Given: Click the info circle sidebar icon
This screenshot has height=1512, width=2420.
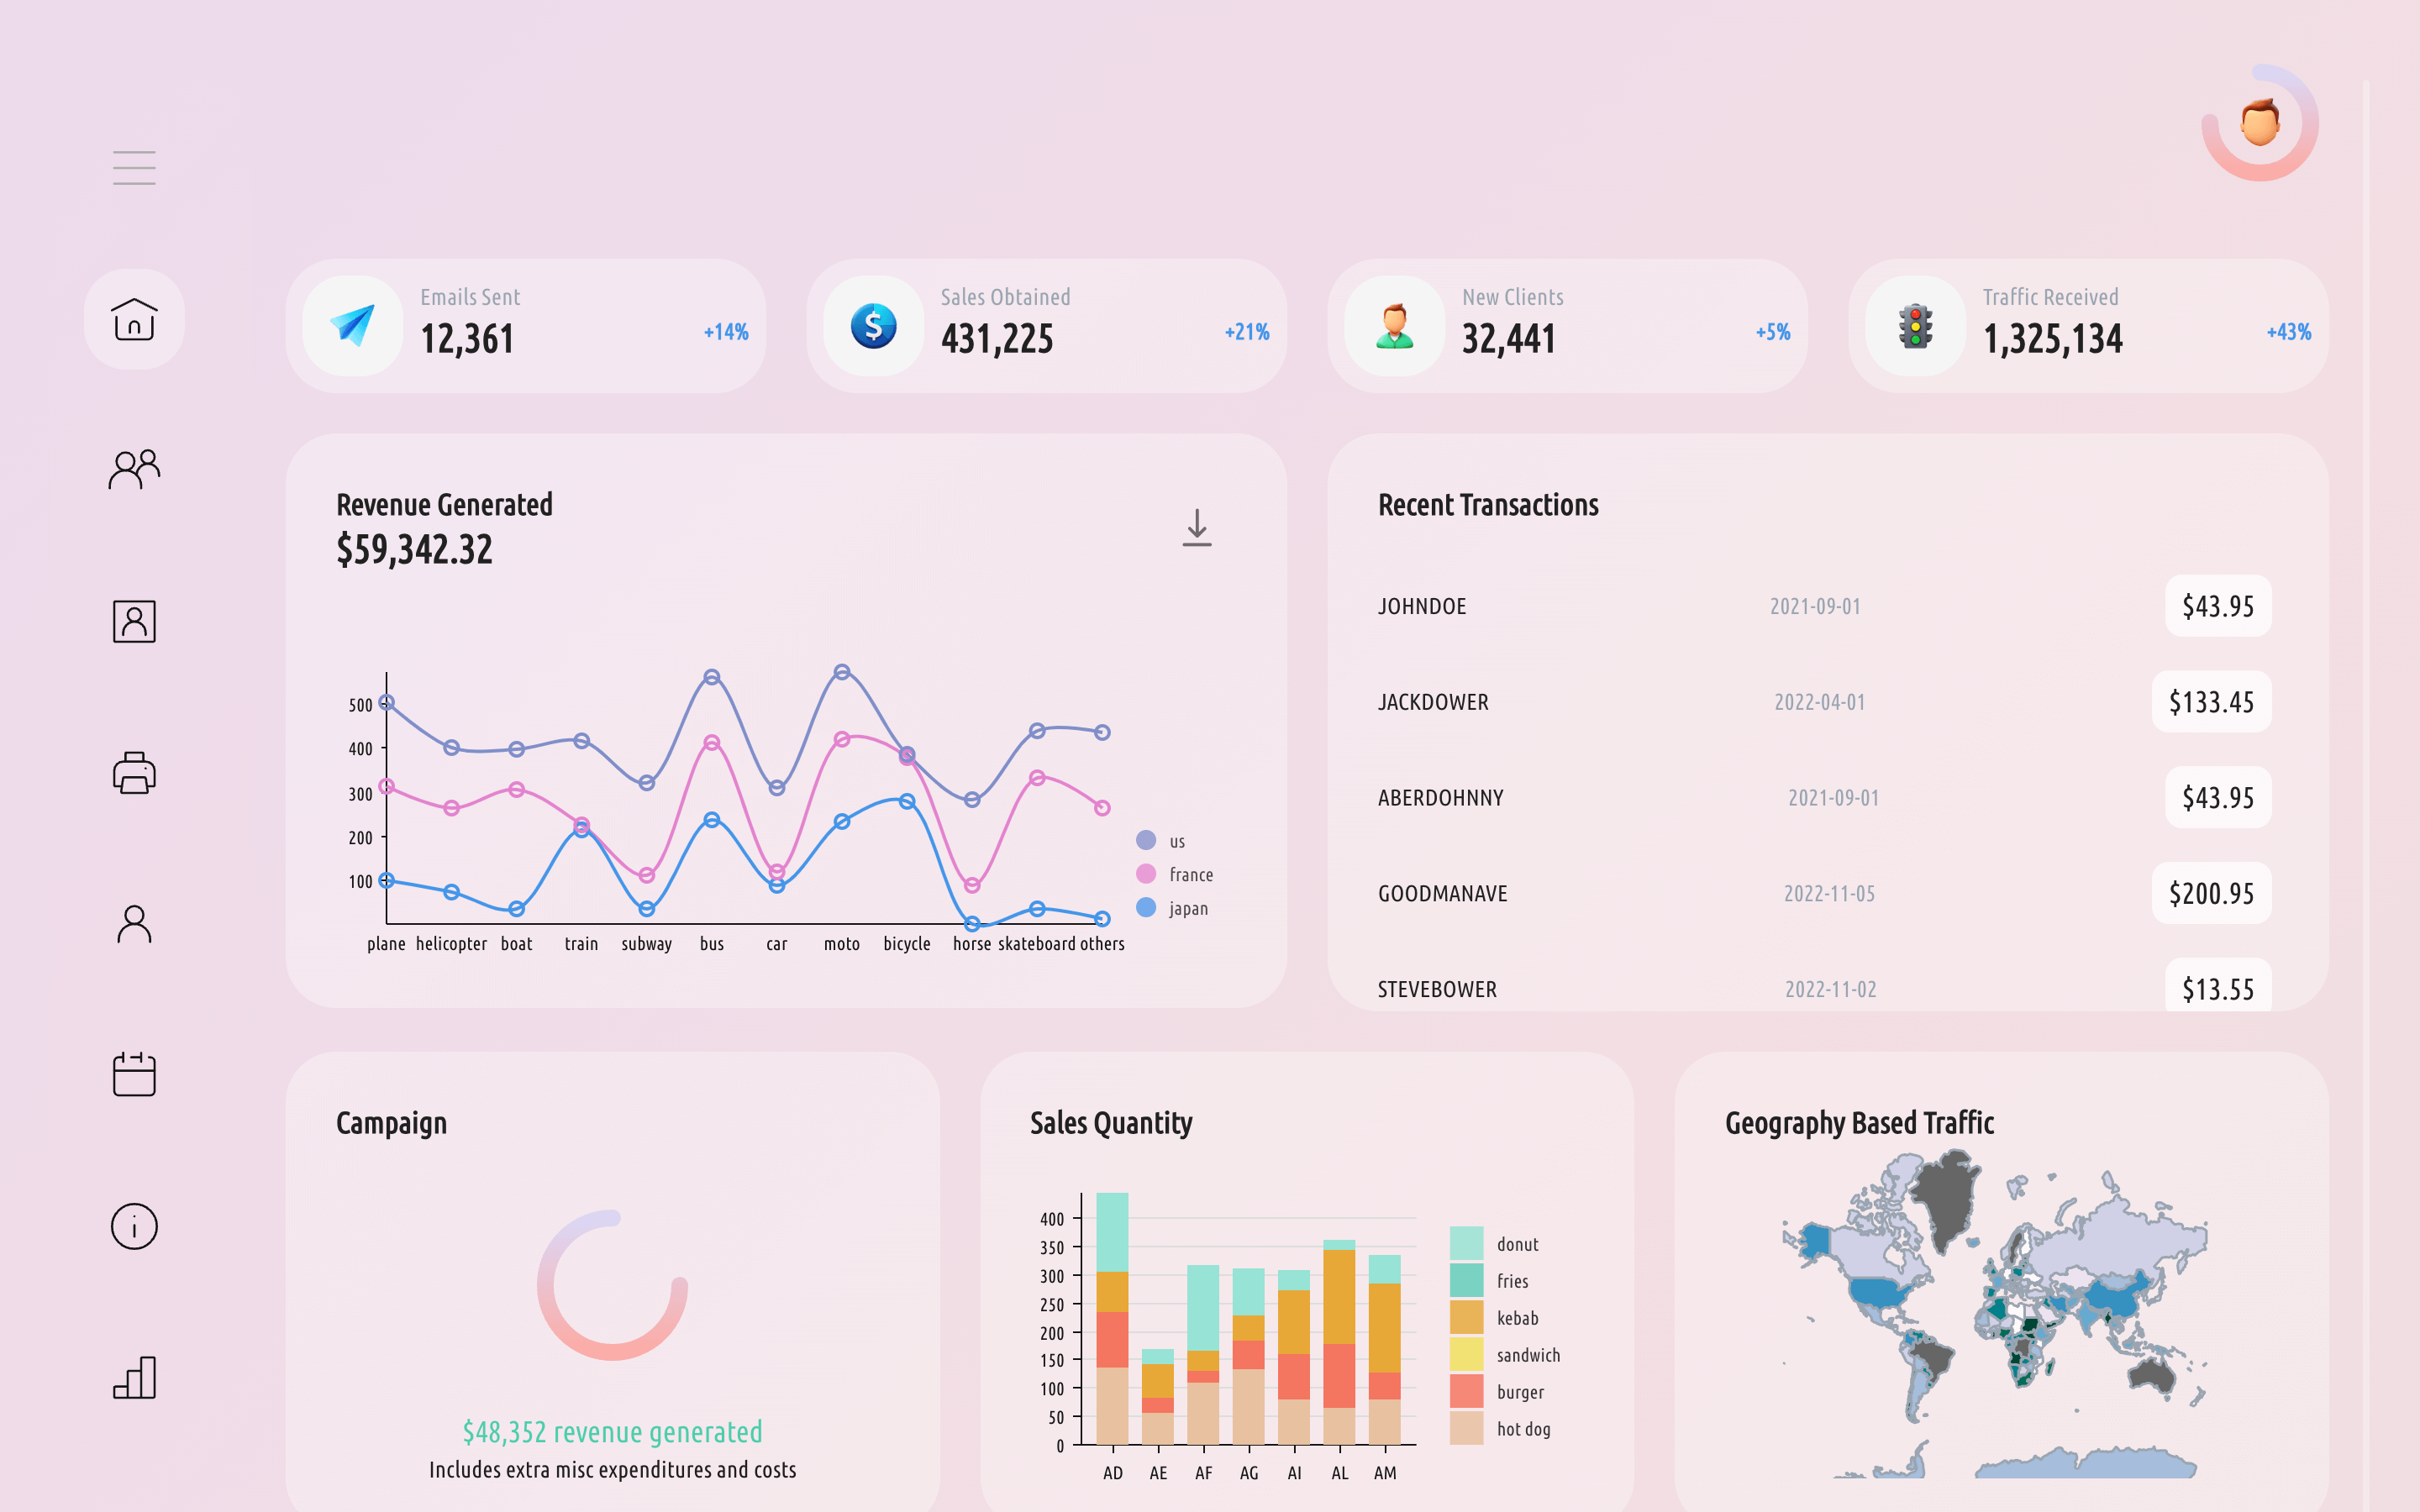Looking at the screenshot, I should click(134, 1226).
